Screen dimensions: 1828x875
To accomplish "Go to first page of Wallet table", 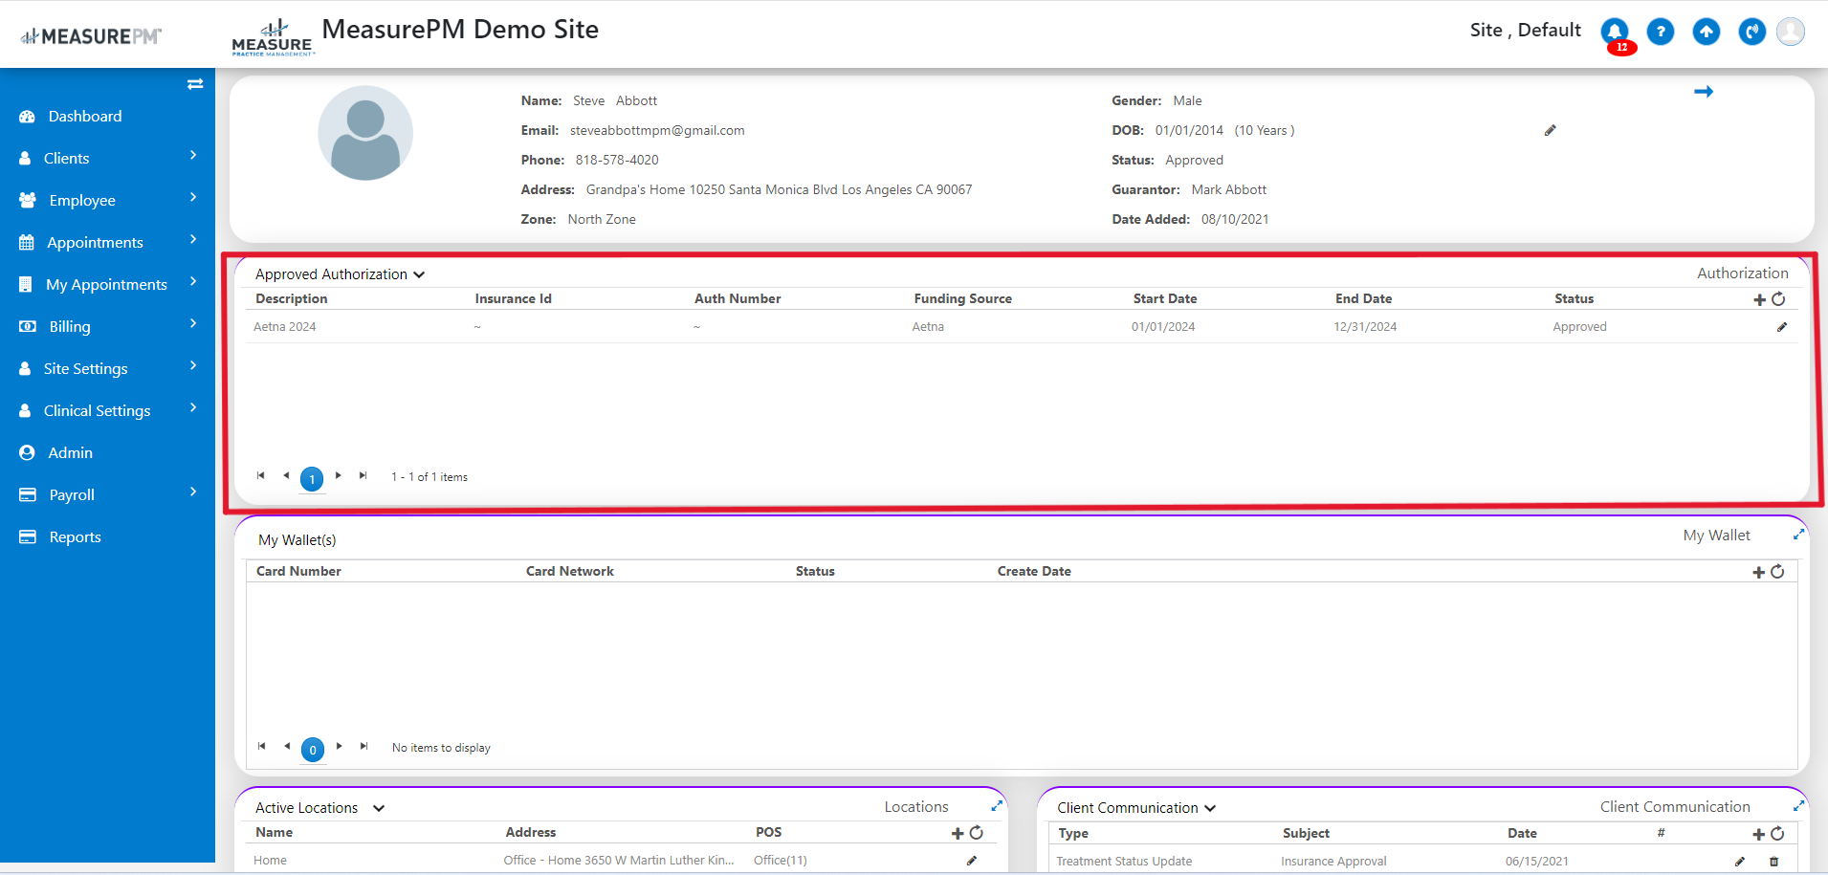I will 262,746.
